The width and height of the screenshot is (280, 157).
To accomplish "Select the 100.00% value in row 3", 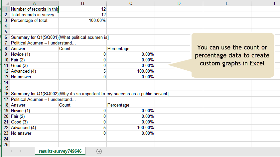I will pyautogui.click(x=82, y=21).
